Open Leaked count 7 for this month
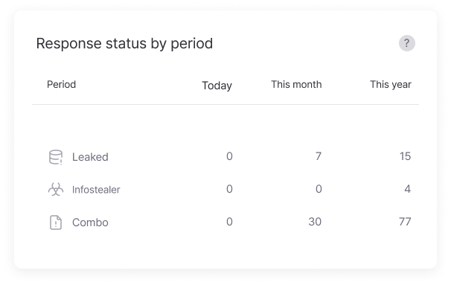The image size is (451, 285). [318, 156]
